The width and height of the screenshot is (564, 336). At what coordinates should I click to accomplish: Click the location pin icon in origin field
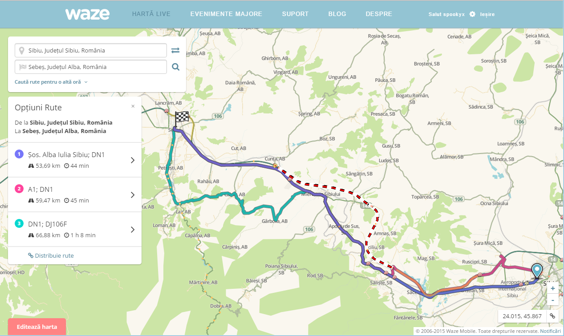coord(21,50)
